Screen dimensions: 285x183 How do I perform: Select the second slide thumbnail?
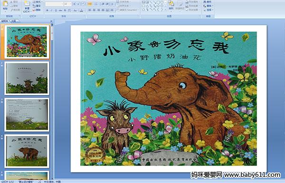tap(27, 78)
